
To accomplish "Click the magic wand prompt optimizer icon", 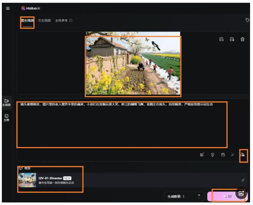I will (232, 155).
